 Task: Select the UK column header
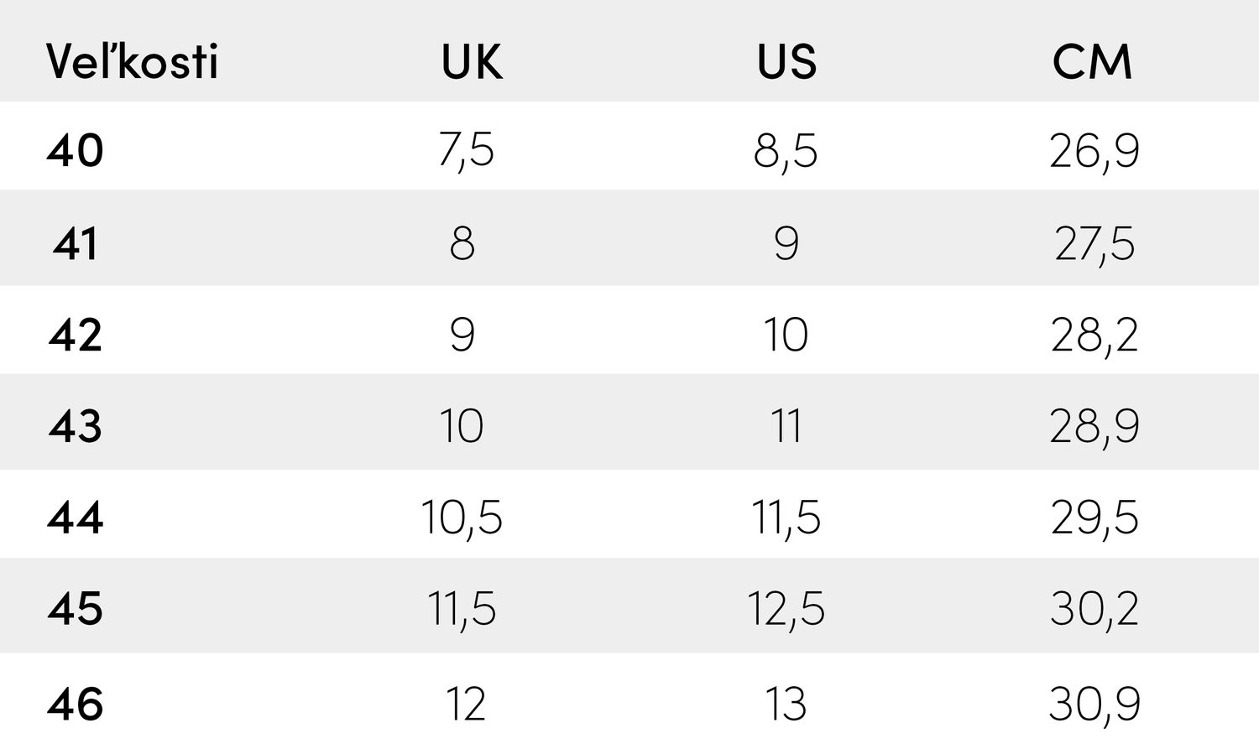tap(472, 61)
